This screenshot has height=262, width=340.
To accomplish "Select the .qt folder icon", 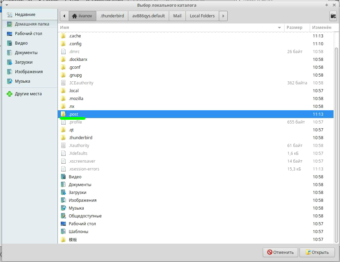I will 63,130.
